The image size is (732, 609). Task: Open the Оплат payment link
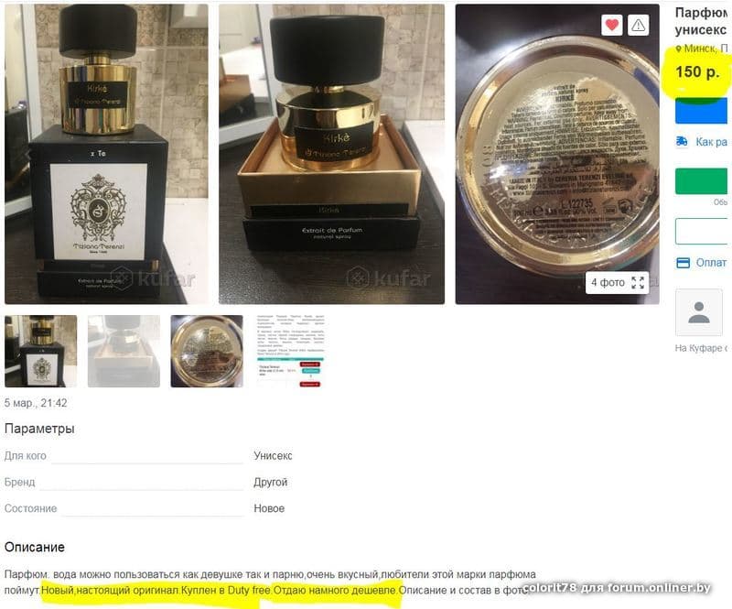pyautogui.click(x=711, y=263)
